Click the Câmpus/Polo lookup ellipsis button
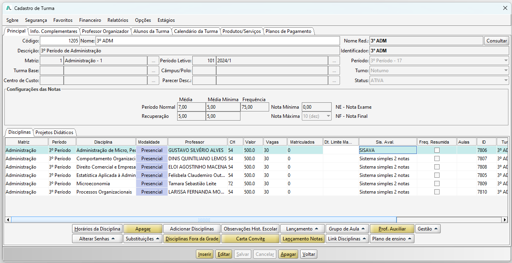This screenshot has width=512, height=263. (334, 71)
